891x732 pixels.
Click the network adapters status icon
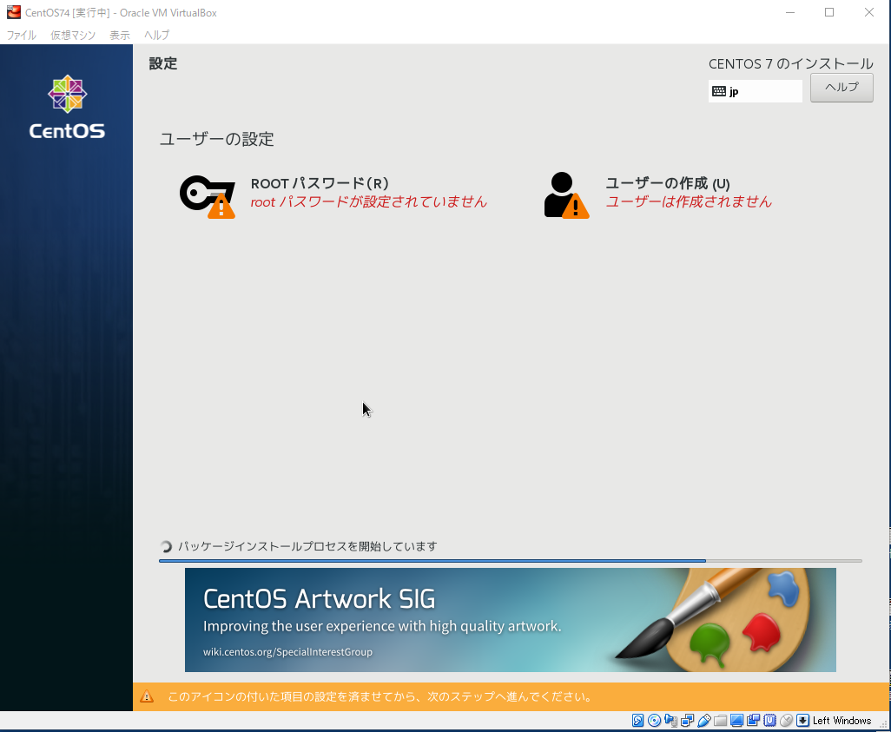click(687, 721)
